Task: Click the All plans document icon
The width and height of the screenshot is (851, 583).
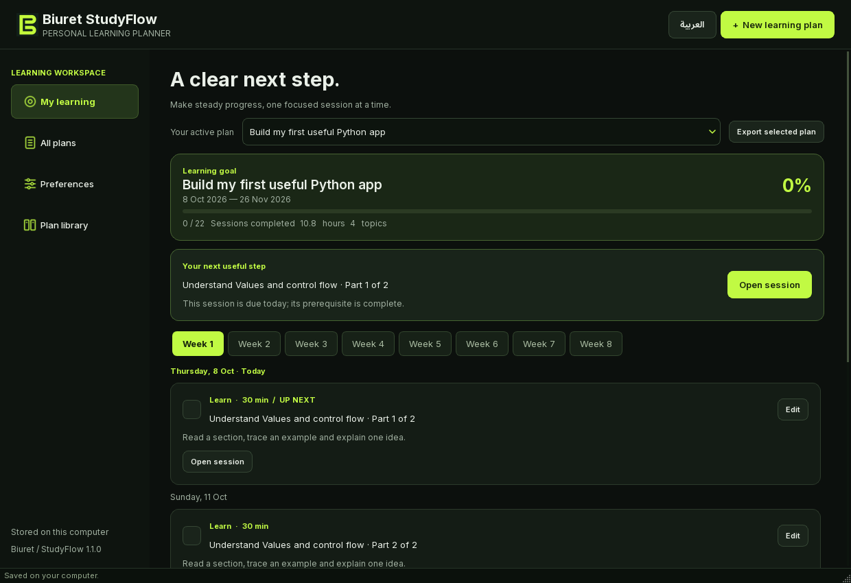Action: pyautogui.click(x=30, y=143)
